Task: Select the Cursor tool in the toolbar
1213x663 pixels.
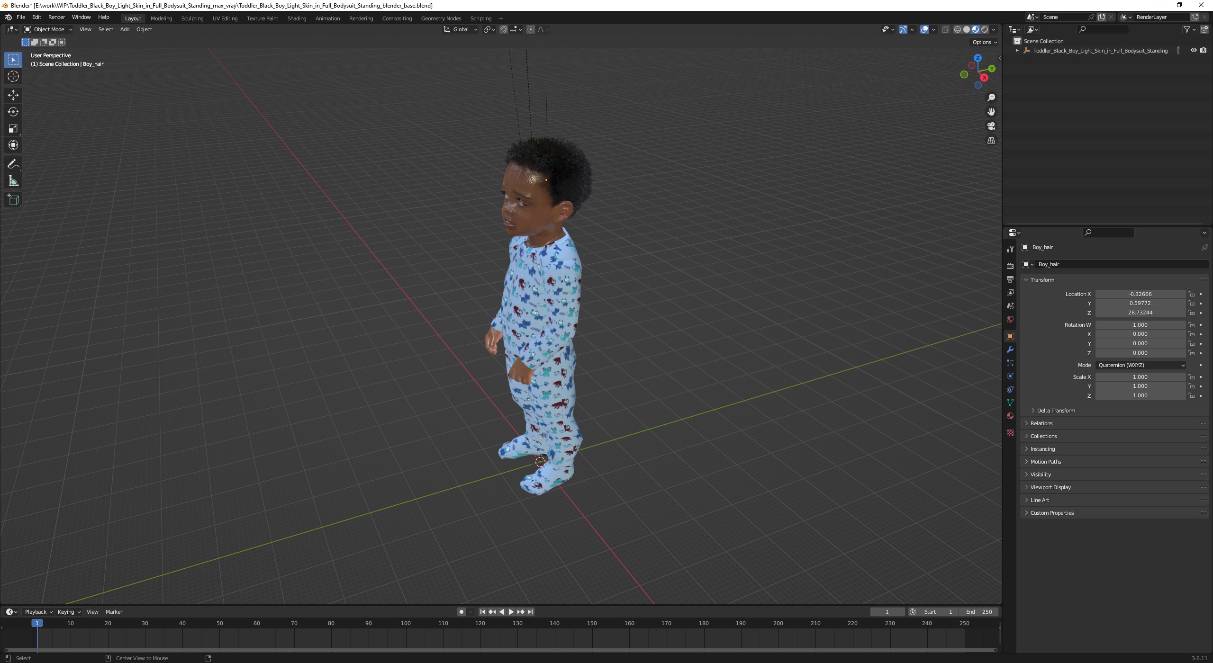Action: (13, 76)
